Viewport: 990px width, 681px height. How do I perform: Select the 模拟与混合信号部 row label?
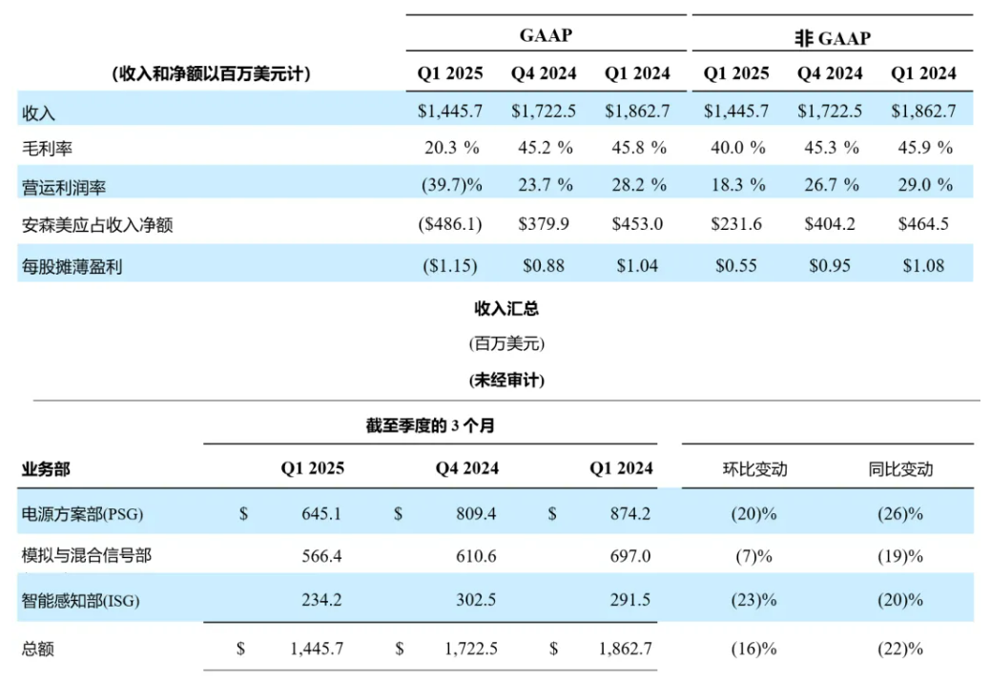tap(87, 555)
